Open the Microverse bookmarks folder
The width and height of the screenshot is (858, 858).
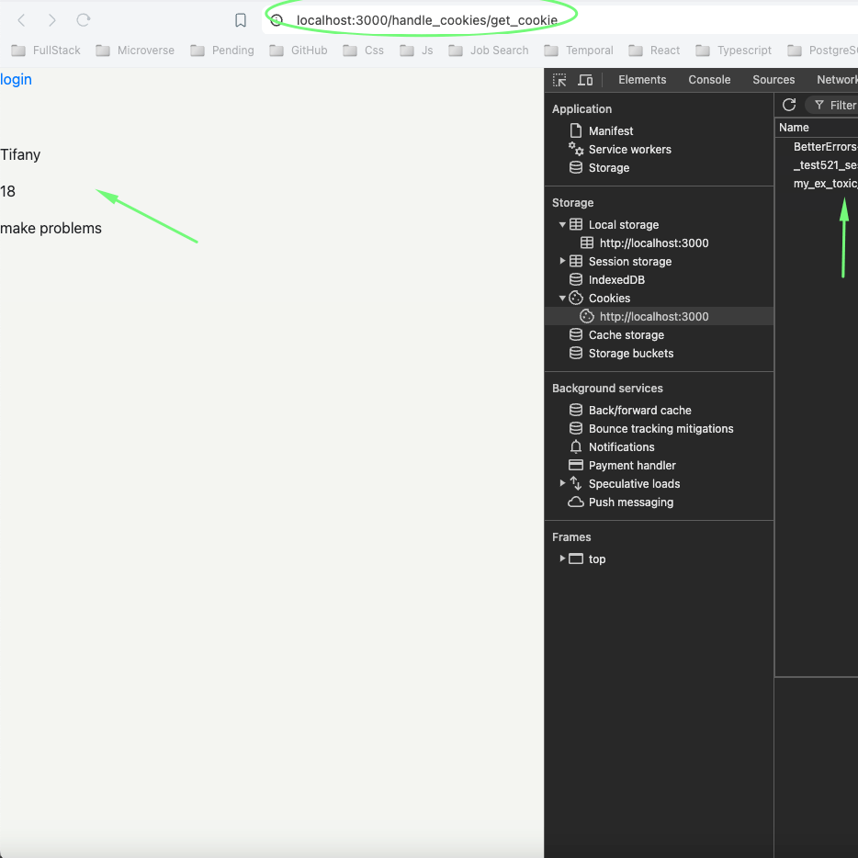tap(135, 51)
